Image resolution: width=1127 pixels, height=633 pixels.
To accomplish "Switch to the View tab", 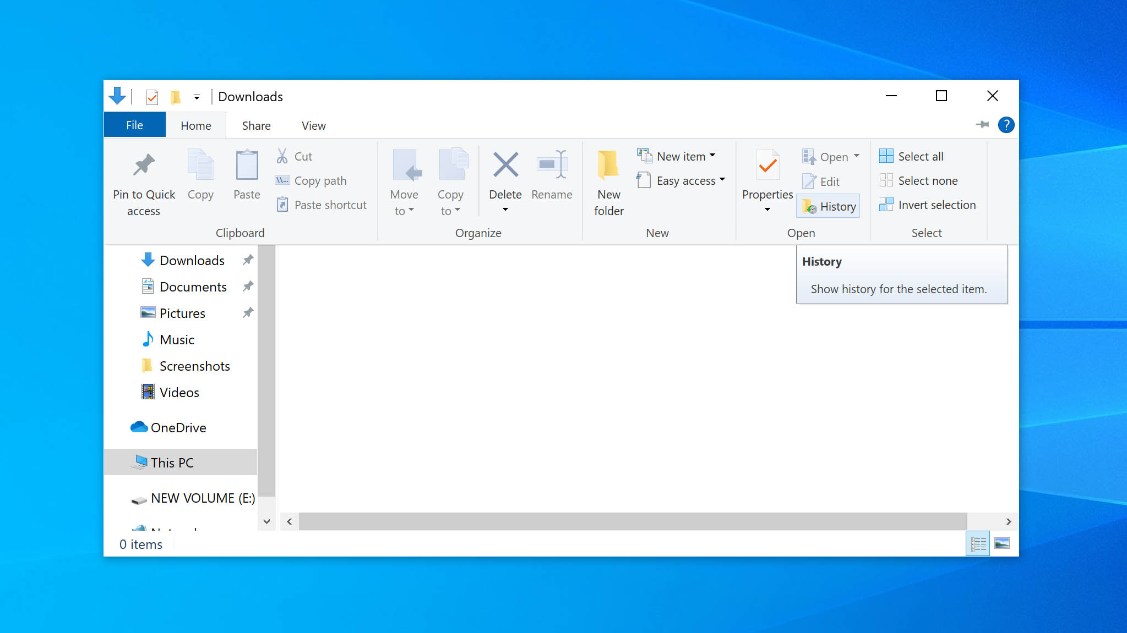I will pyautogui.click(x=314, y=125).
